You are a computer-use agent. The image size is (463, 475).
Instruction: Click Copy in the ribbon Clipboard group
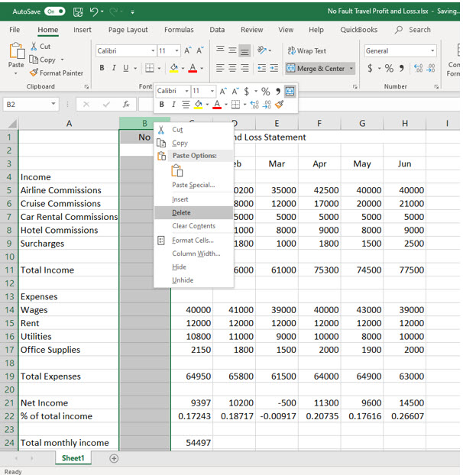(x=43, y=60)
